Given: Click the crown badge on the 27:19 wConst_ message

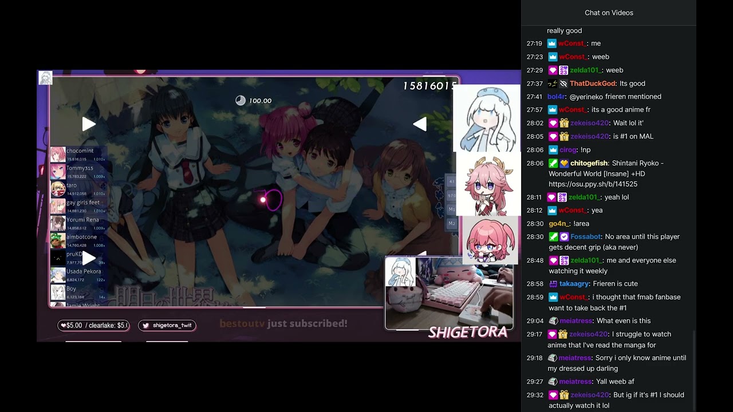Looking at the screenshot, I should (552, 43).
